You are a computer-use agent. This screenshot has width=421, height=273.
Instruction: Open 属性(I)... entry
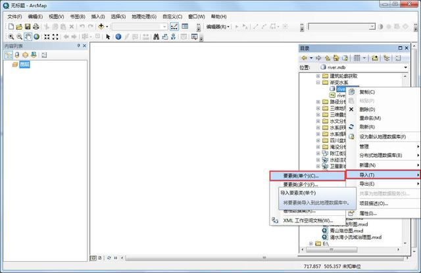pyautogui.click(x=383, y=213)
